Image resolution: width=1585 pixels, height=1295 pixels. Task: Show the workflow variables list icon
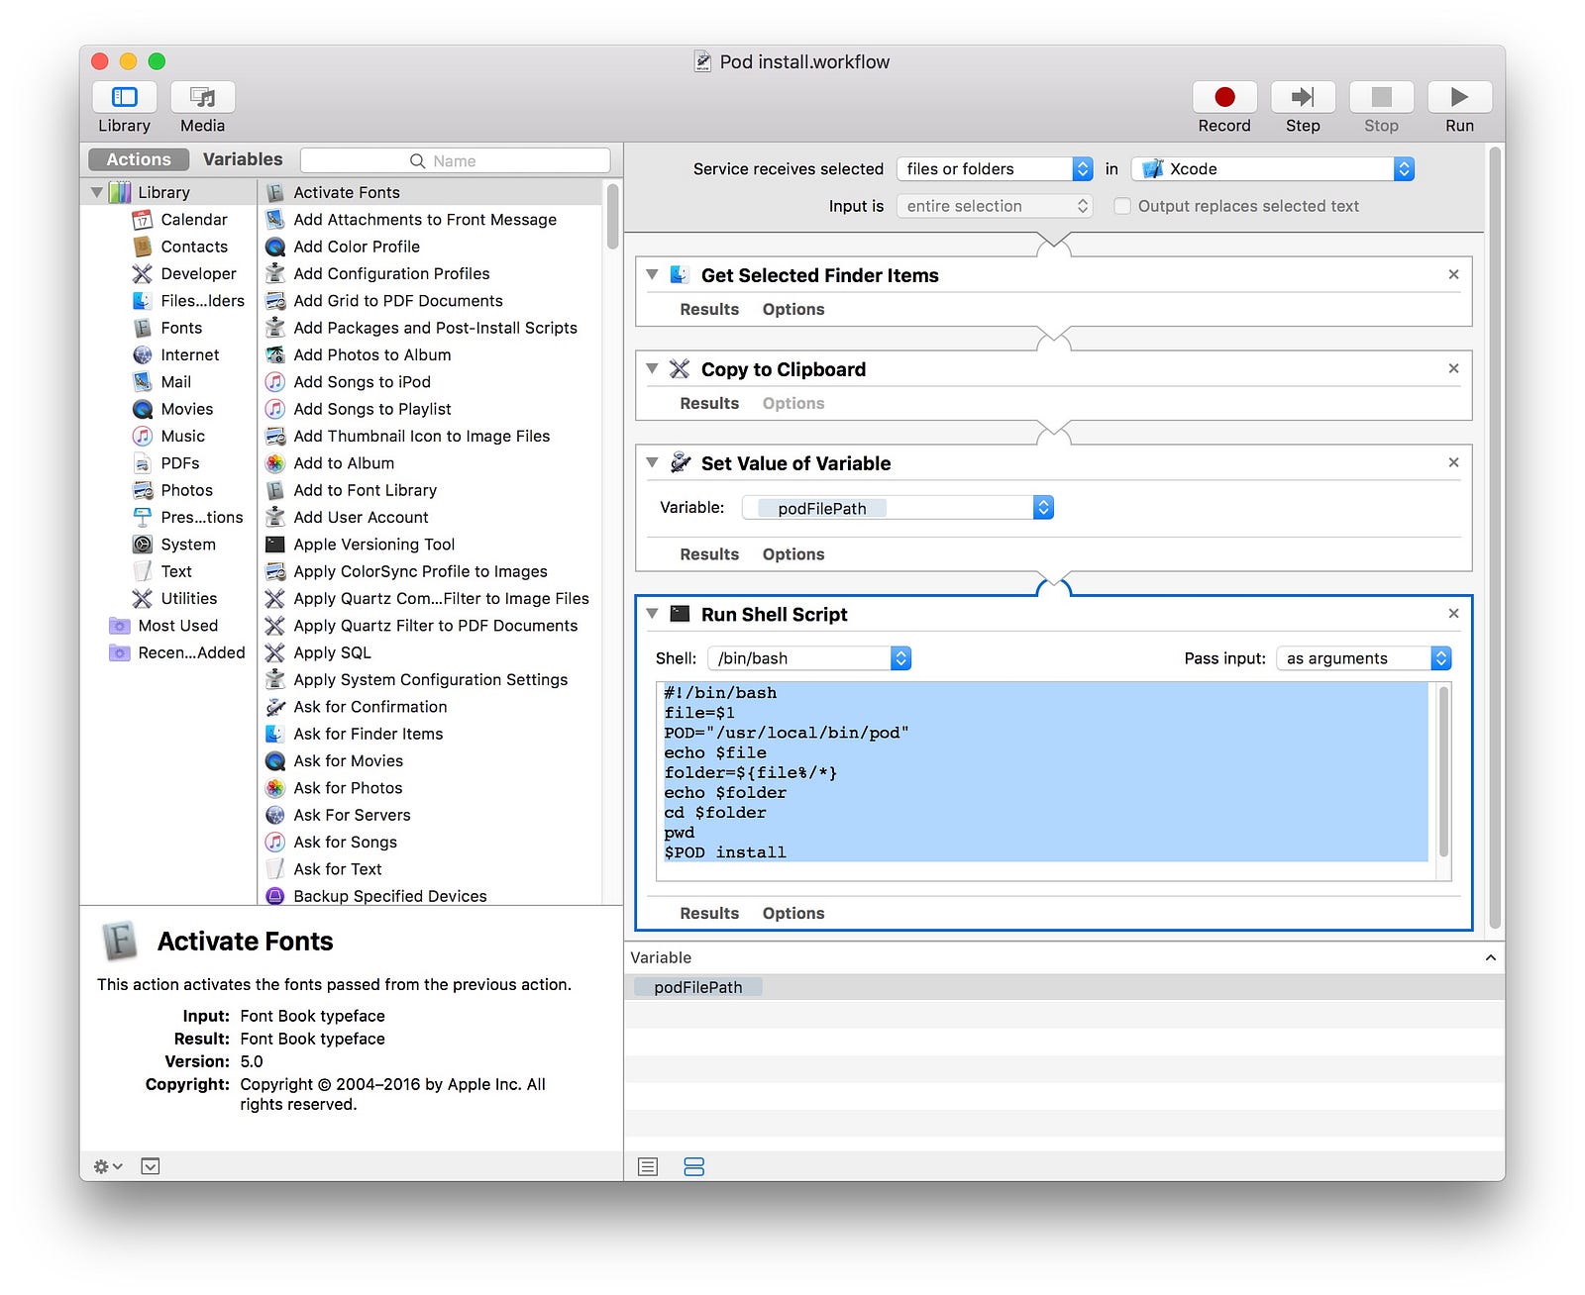[x=693, y=1166]
